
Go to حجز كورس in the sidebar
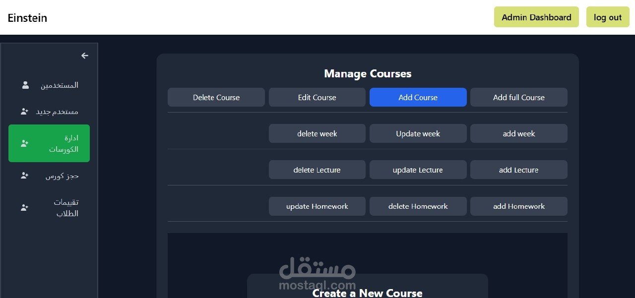(49, 176)
